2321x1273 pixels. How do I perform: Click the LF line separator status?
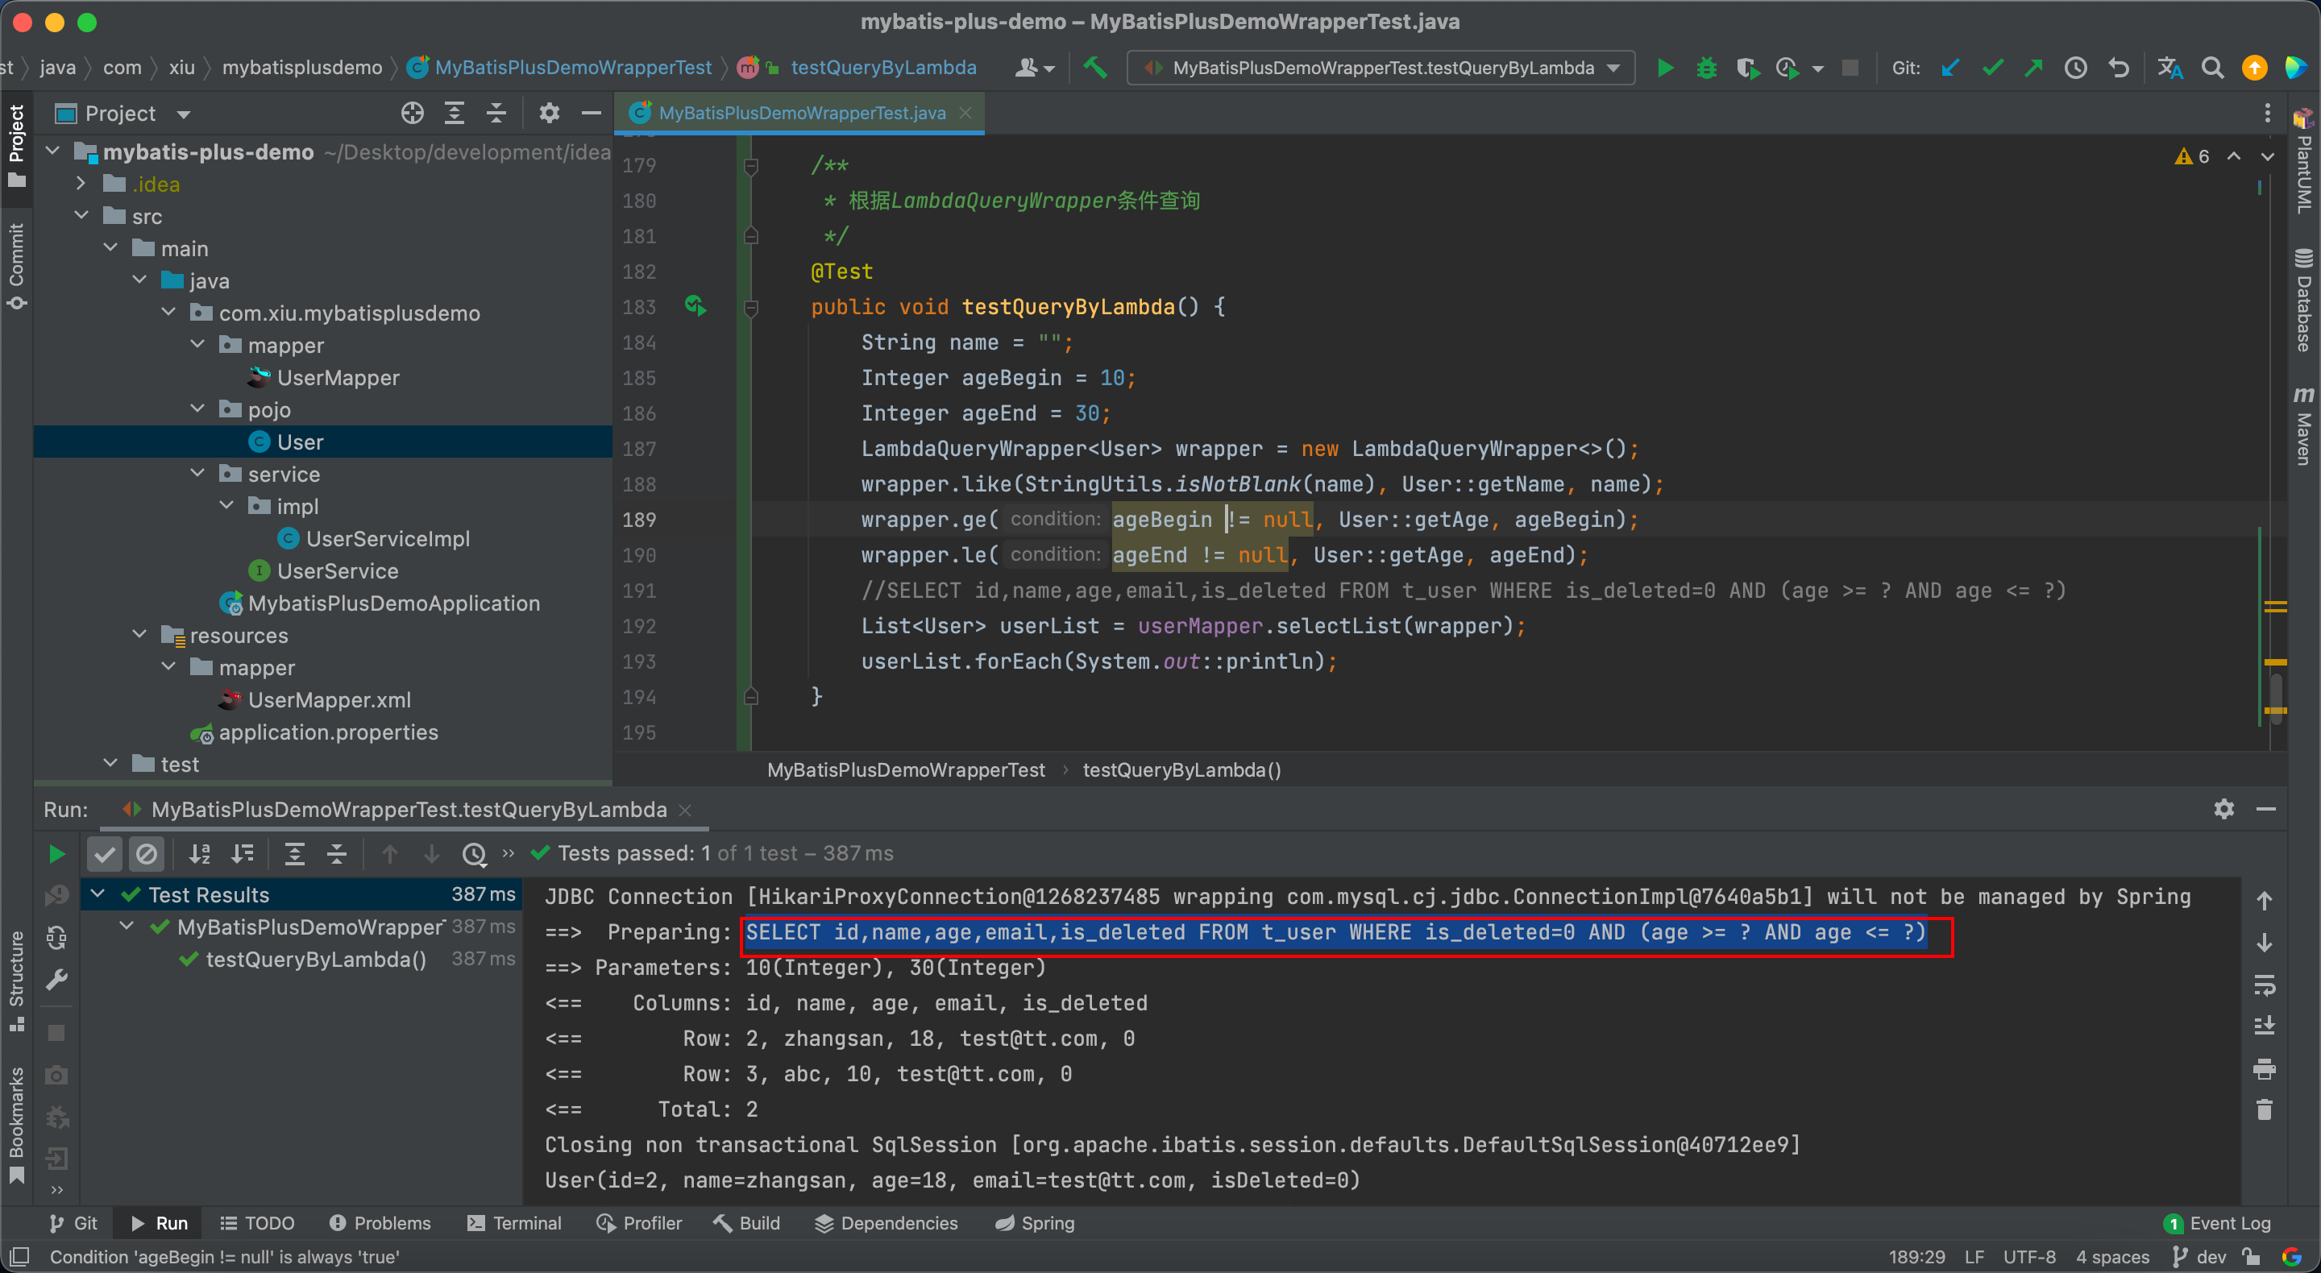tap(1974, 1256)
